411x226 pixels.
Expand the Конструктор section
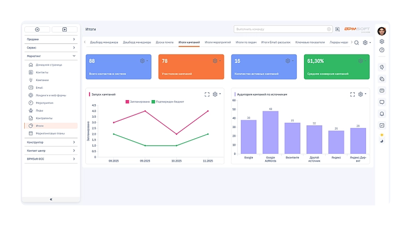51,142
